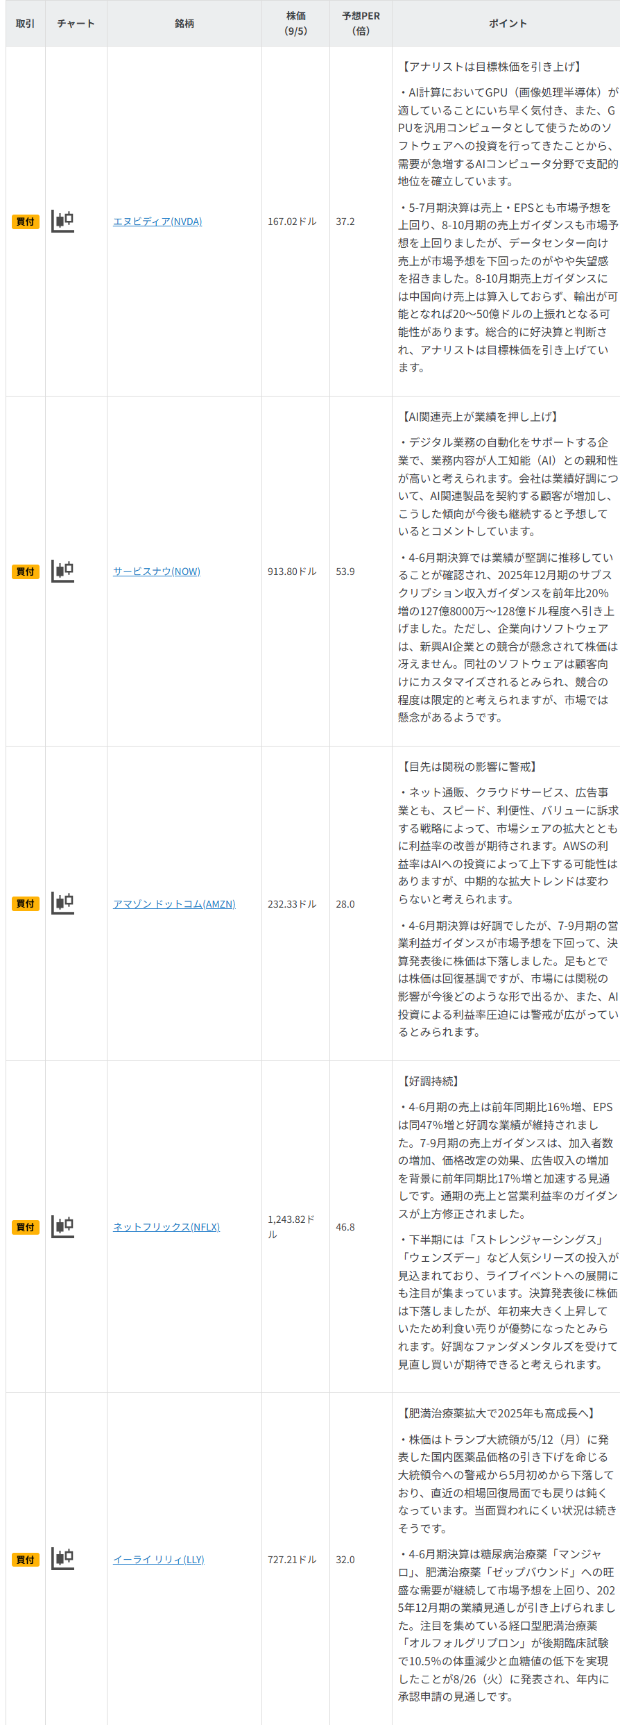Click the ポイント column header

pos(508,24)
